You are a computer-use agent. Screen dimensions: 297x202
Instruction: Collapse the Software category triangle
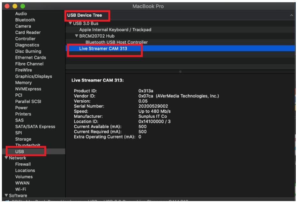6,195
